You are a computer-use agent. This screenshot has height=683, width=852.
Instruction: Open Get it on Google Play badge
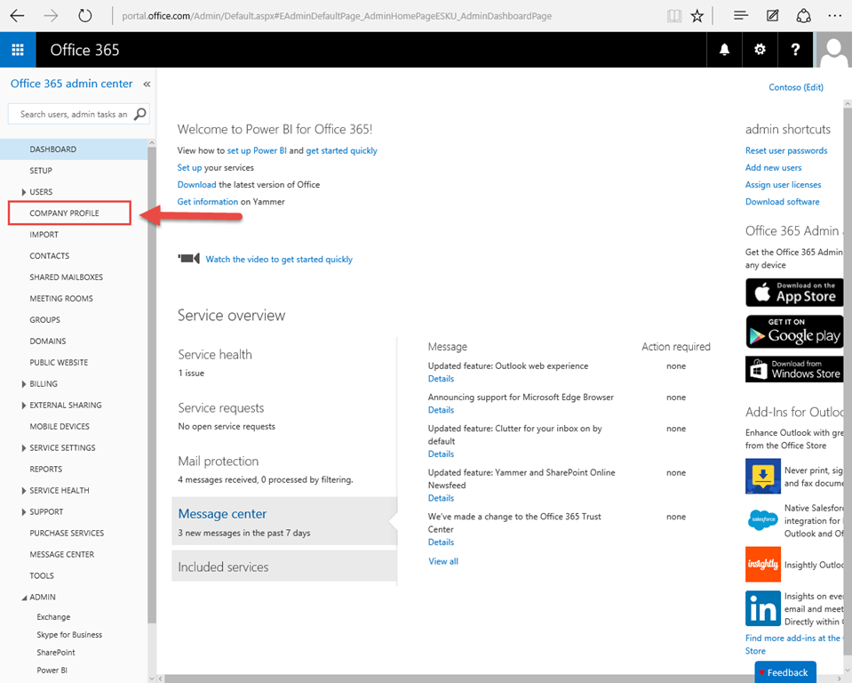click(794, 331)
